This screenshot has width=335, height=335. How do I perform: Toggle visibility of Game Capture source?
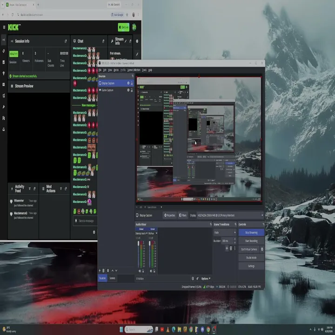coord(128,90)
